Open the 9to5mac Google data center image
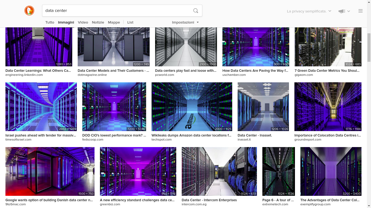Image resolution: width=371 pixels, height=208 pixels. [x=50, y=171]
